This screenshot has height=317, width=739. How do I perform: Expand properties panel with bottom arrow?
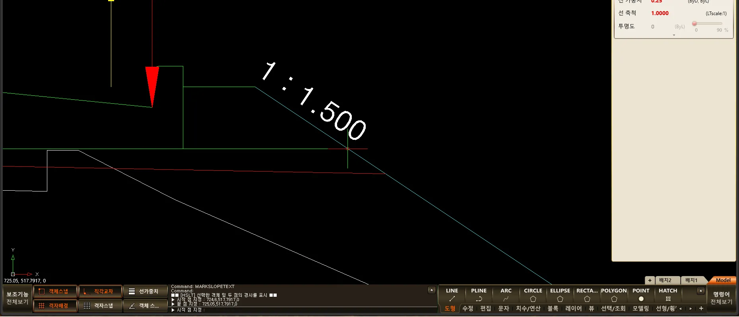(674, 35)
